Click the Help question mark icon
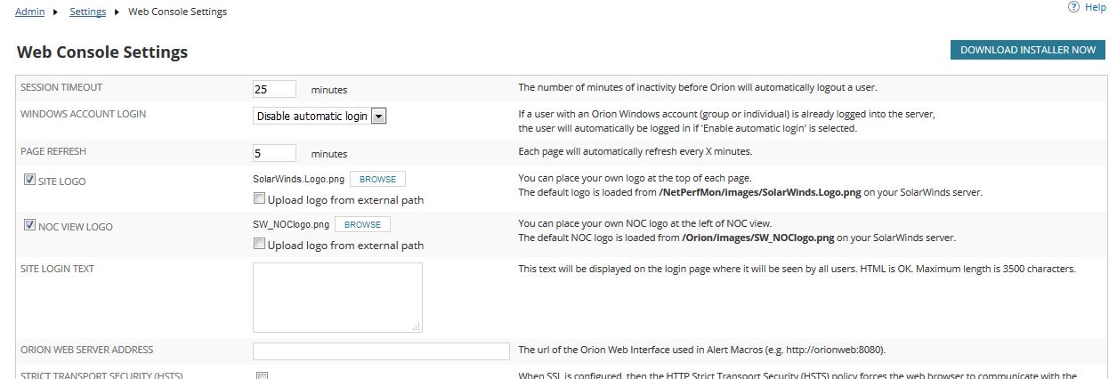1117x379 pixels. point(1073,7)
